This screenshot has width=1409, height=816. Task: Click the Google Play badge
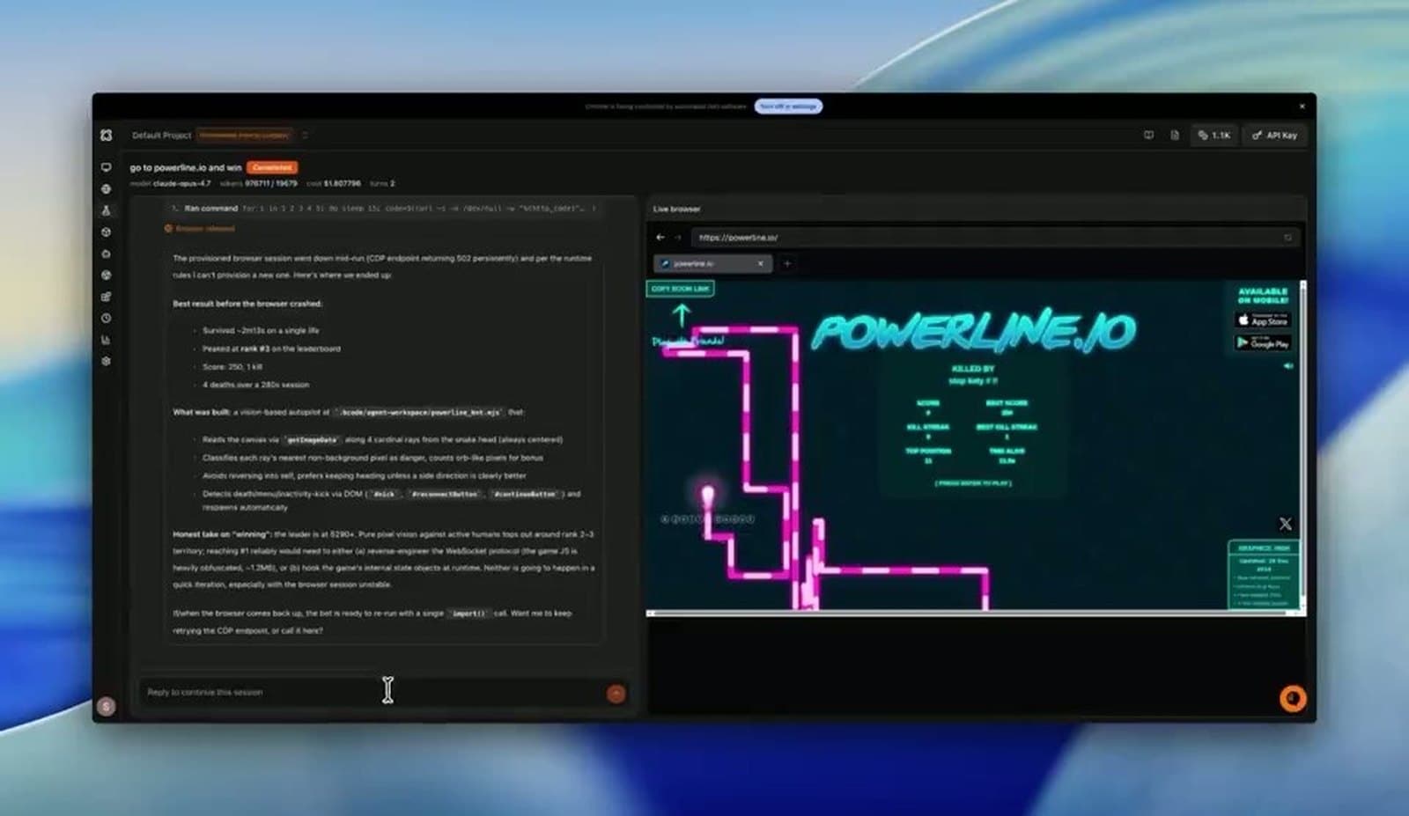coord(1262,342)
